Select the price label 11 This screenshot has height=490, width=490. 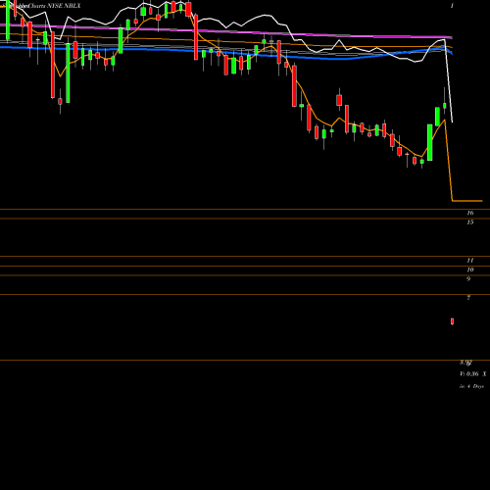pyautogui.click(x=470, y=261)
